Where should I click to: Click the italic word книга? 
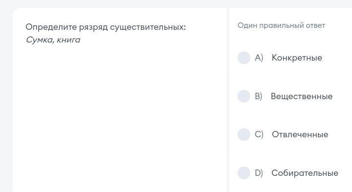(x=68, y=40)
